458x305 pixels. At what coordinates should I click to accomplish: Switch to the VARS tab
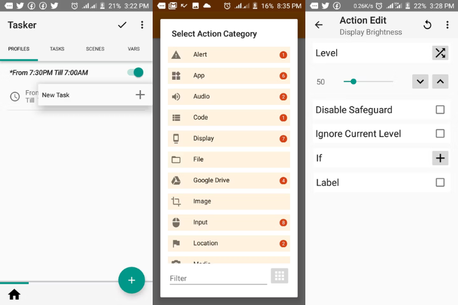point(134,49)
